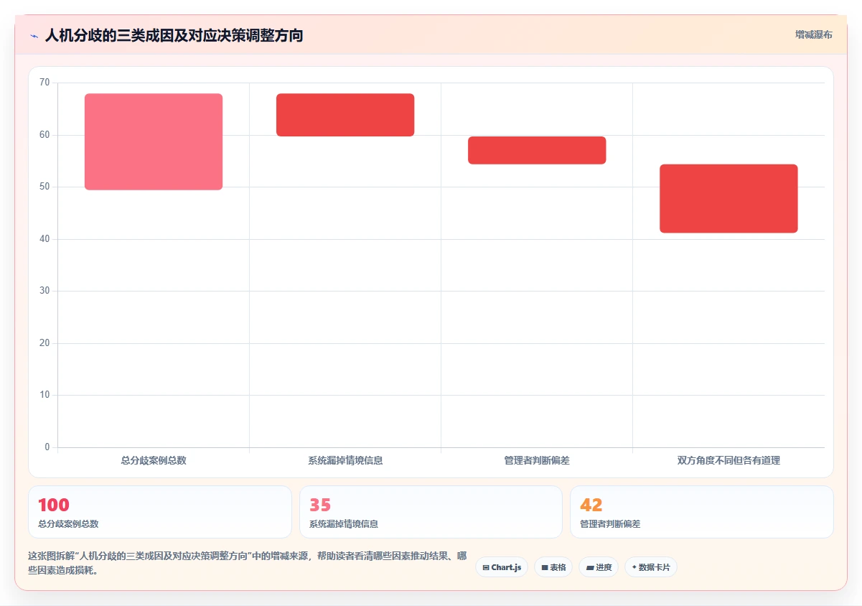862x606 pixels.
Task: Click x-axis label 管理者判断偏差
Action: 537,460
